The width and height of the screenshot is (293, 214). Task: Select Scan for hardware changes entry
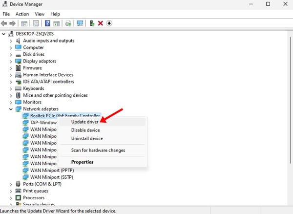102,150
